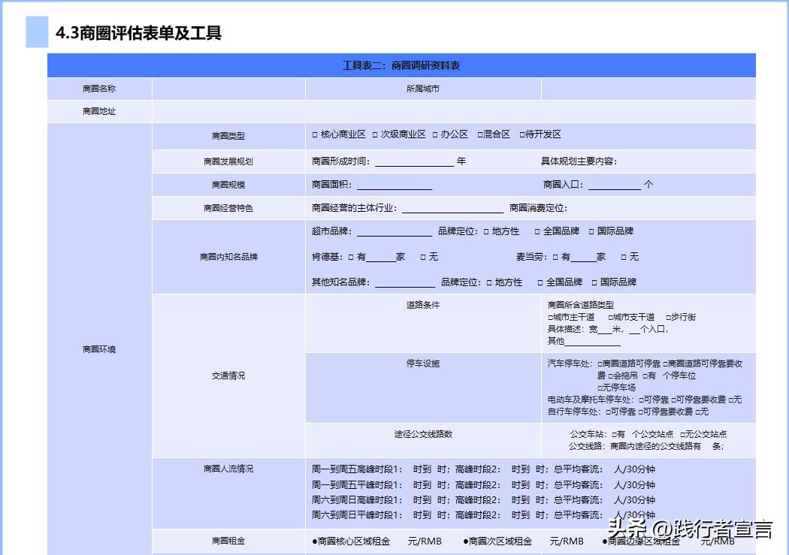Check 无 option next to 肯德基
This screenshot has height=555, width=789.
pyautogui.click(x=421, y=256)
